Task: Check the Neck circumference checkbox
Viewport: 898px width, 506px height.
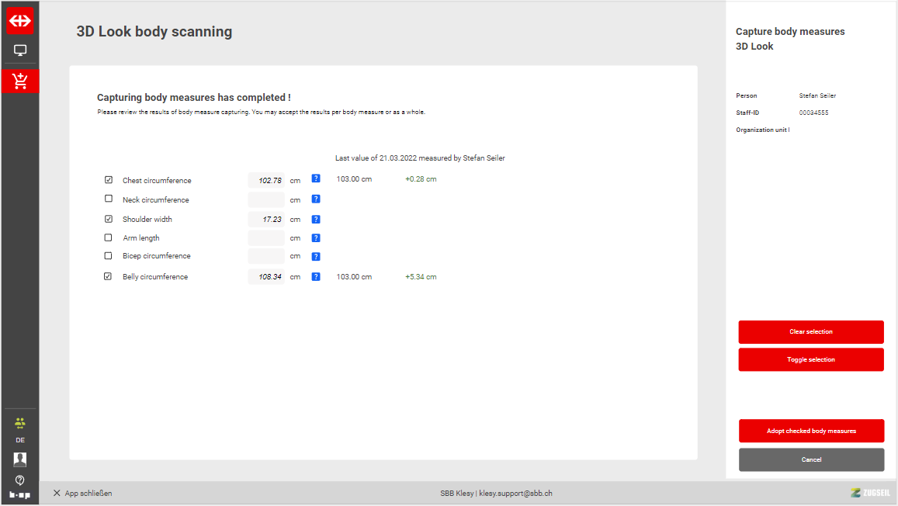Action: coord(109,199)
